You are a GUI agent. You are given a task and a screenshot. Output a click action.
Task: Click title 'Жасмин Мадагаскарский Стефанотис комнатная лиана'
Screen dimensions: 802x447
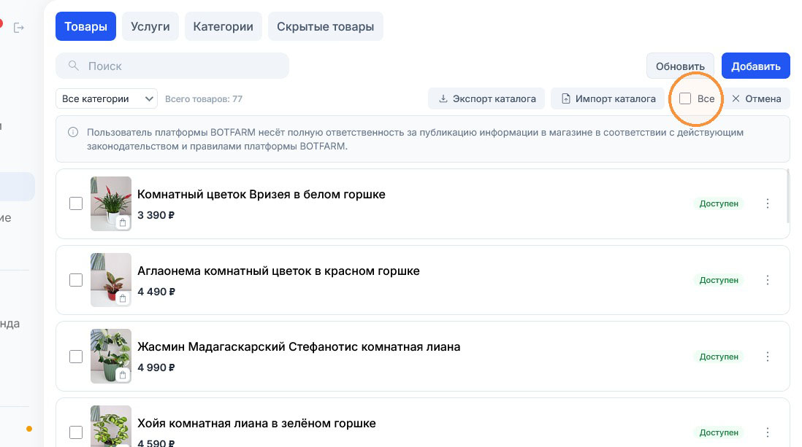point(299,346)
